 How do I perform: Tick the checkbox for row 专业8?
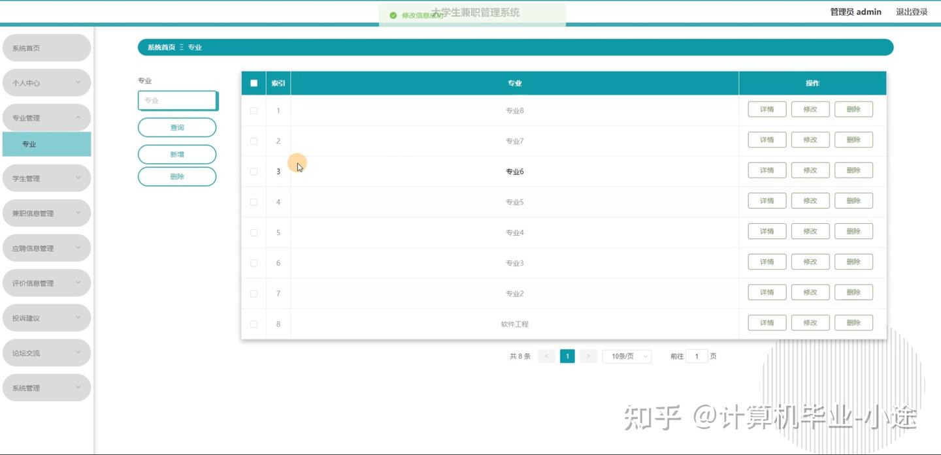point(254,110)
